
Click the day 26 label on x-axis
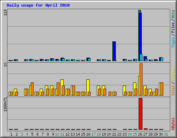(140, 134)
